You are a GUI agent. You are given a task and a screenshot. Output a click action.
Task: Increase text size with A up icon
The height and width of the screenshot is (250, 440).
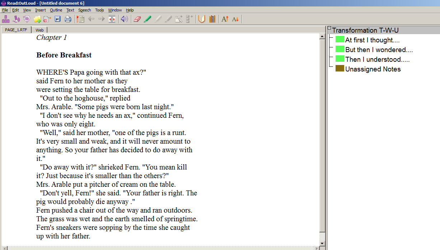pyautogui.click(x=225, y=19)
